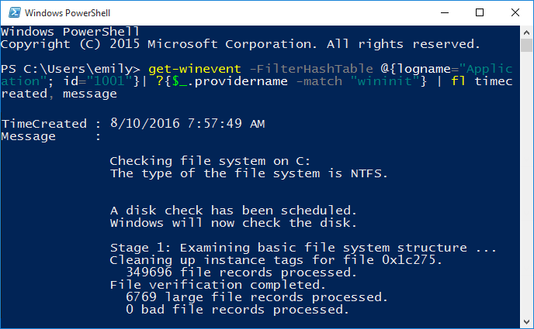Viewport: 534px width, 329px height.
Task: Click the scrollbar up arrow
Action: coord(525,33)
